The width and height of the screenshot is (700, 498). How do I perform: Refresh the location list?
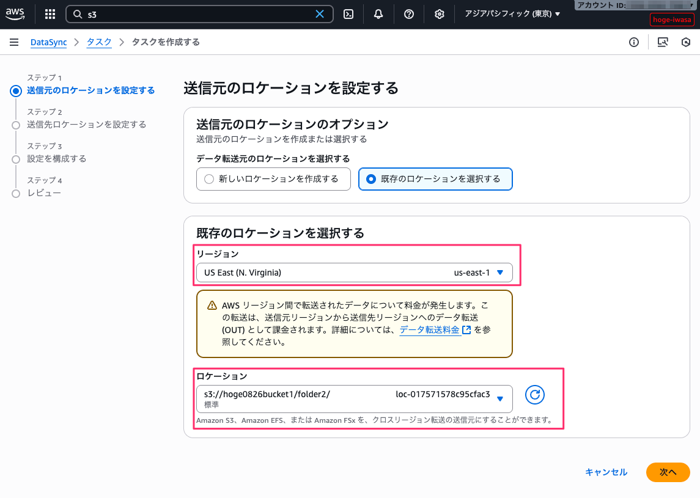535,395
